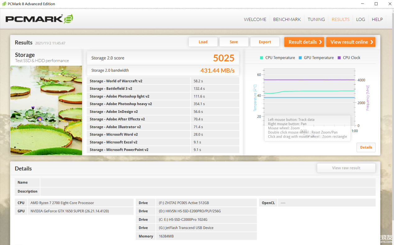394x245 pixels.
Task: Toggle the CPU Clock legend swatch
Action: tap(339, 58)
